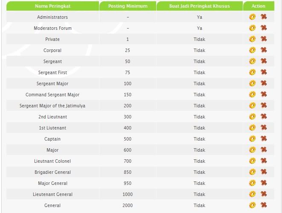
Task: Delete the 2nd Lieutnant rank
Action: pyautogui.click(x=264, y=116)
